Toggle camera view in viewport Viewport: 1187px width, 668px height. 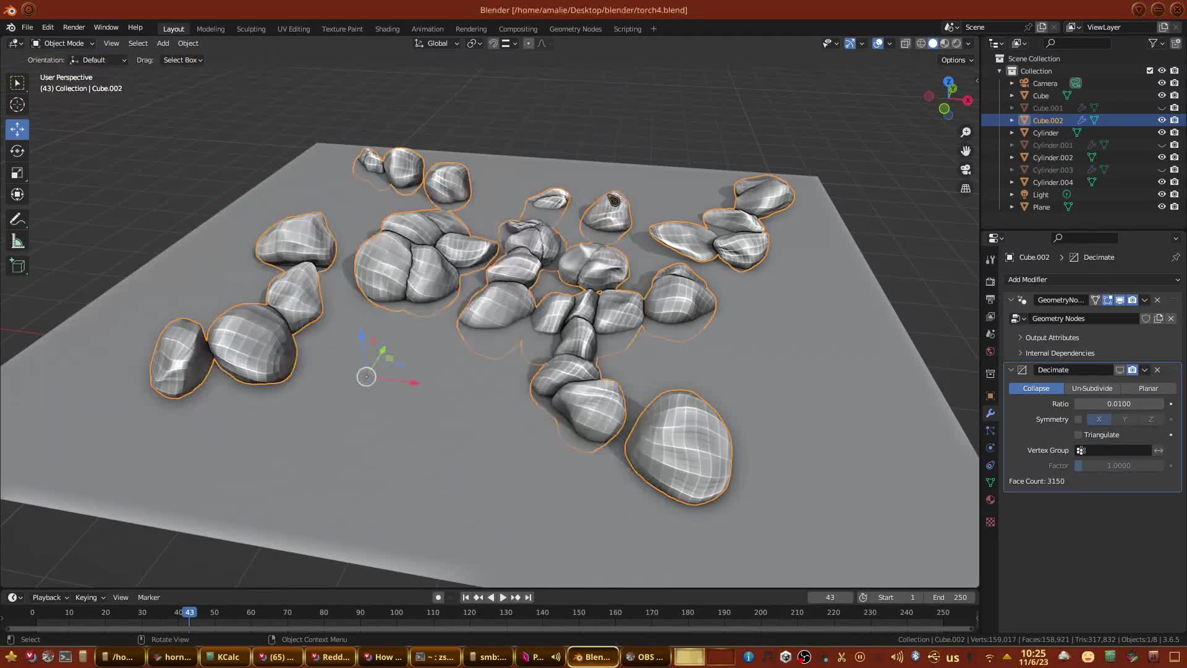[x=966, y=169]
